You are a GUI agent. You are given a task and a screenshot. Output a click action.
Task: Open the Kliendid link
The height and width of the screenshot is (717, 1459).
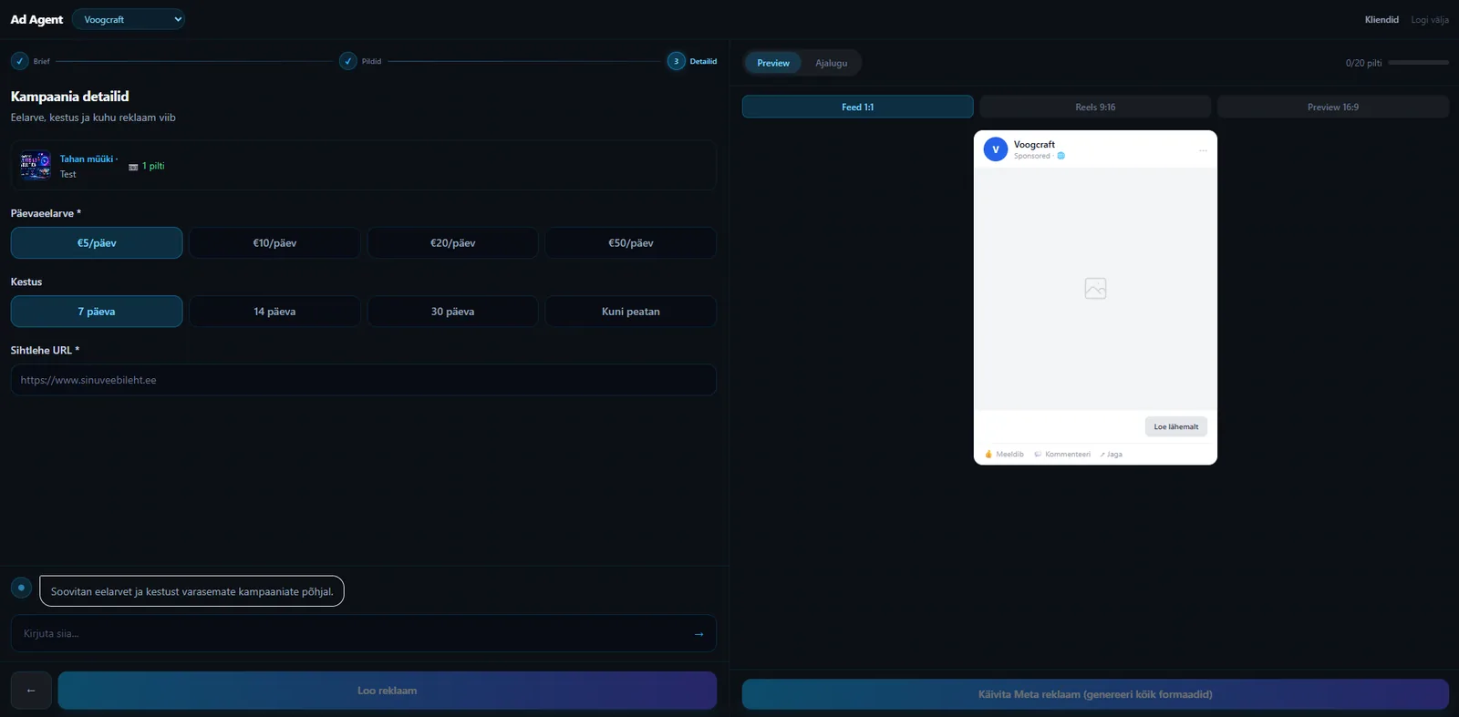(1381, 19)
